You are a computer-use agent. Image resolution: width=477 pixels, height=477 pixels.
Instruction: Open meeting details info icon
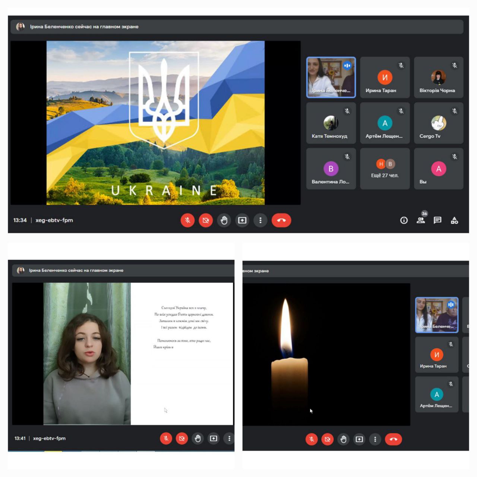(x=404, y=220)
